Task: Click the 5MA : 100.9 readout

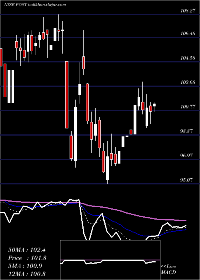Action: (x=25, y=266)
